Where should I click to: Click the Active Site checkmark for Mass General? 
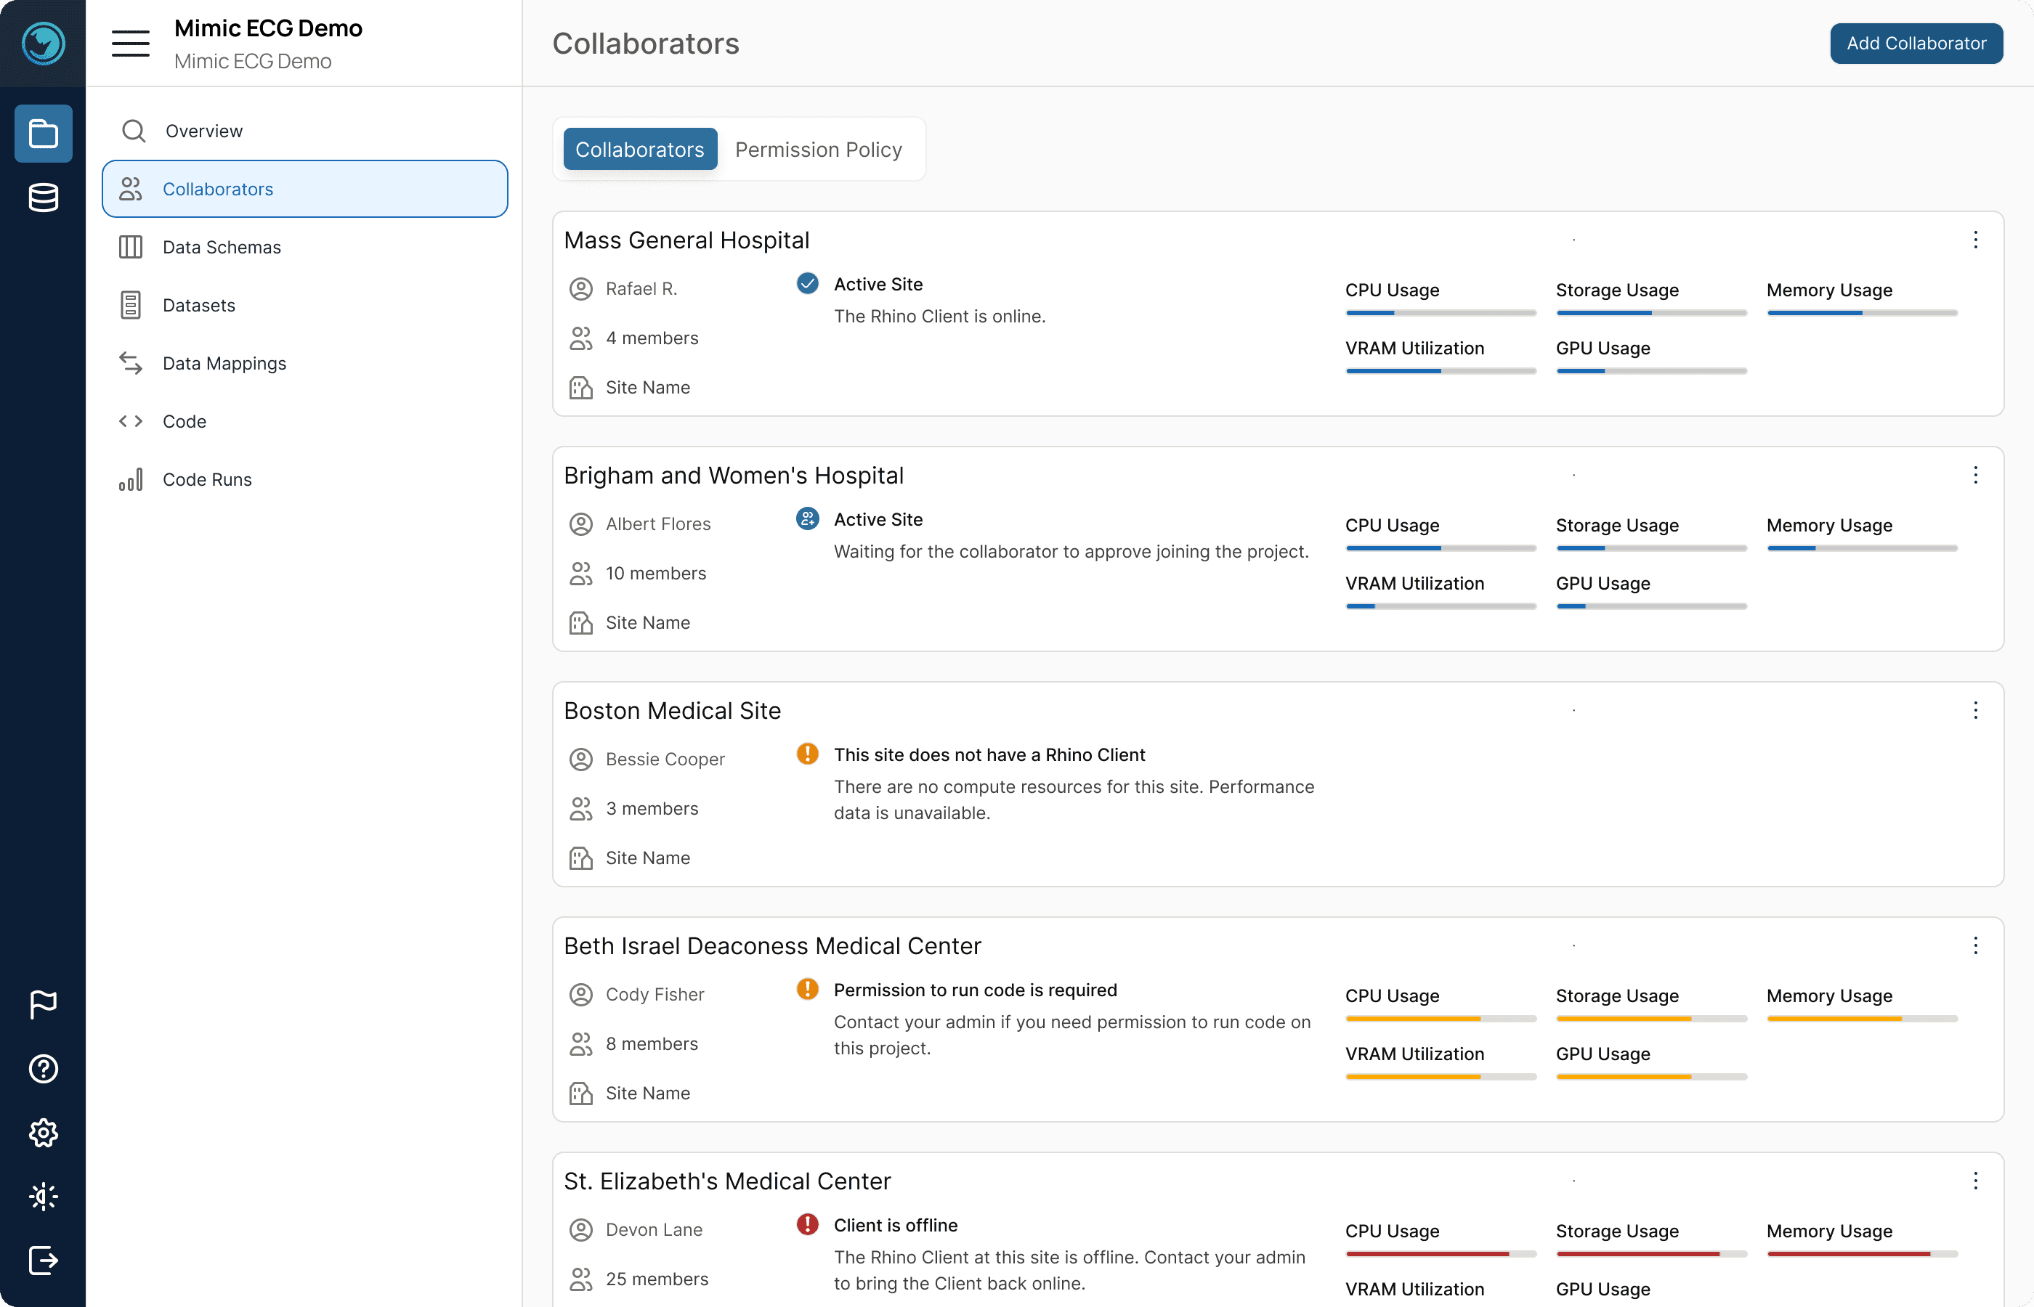[x=807, y=283]
